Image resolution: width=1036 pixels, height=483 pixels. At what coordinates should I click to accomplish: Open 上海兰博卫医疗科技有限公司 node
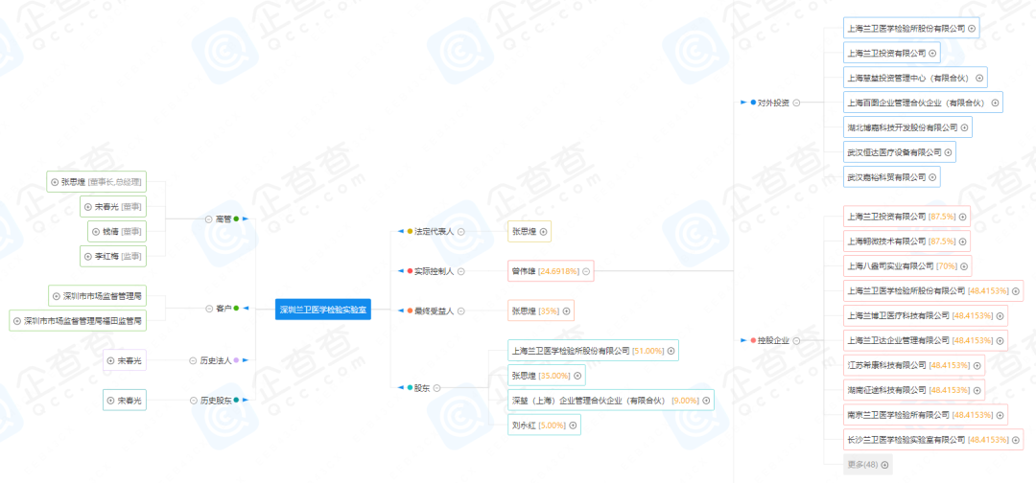[925, 315]
